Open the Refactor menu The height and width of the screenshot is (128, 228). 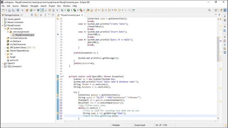click(25, 6)
